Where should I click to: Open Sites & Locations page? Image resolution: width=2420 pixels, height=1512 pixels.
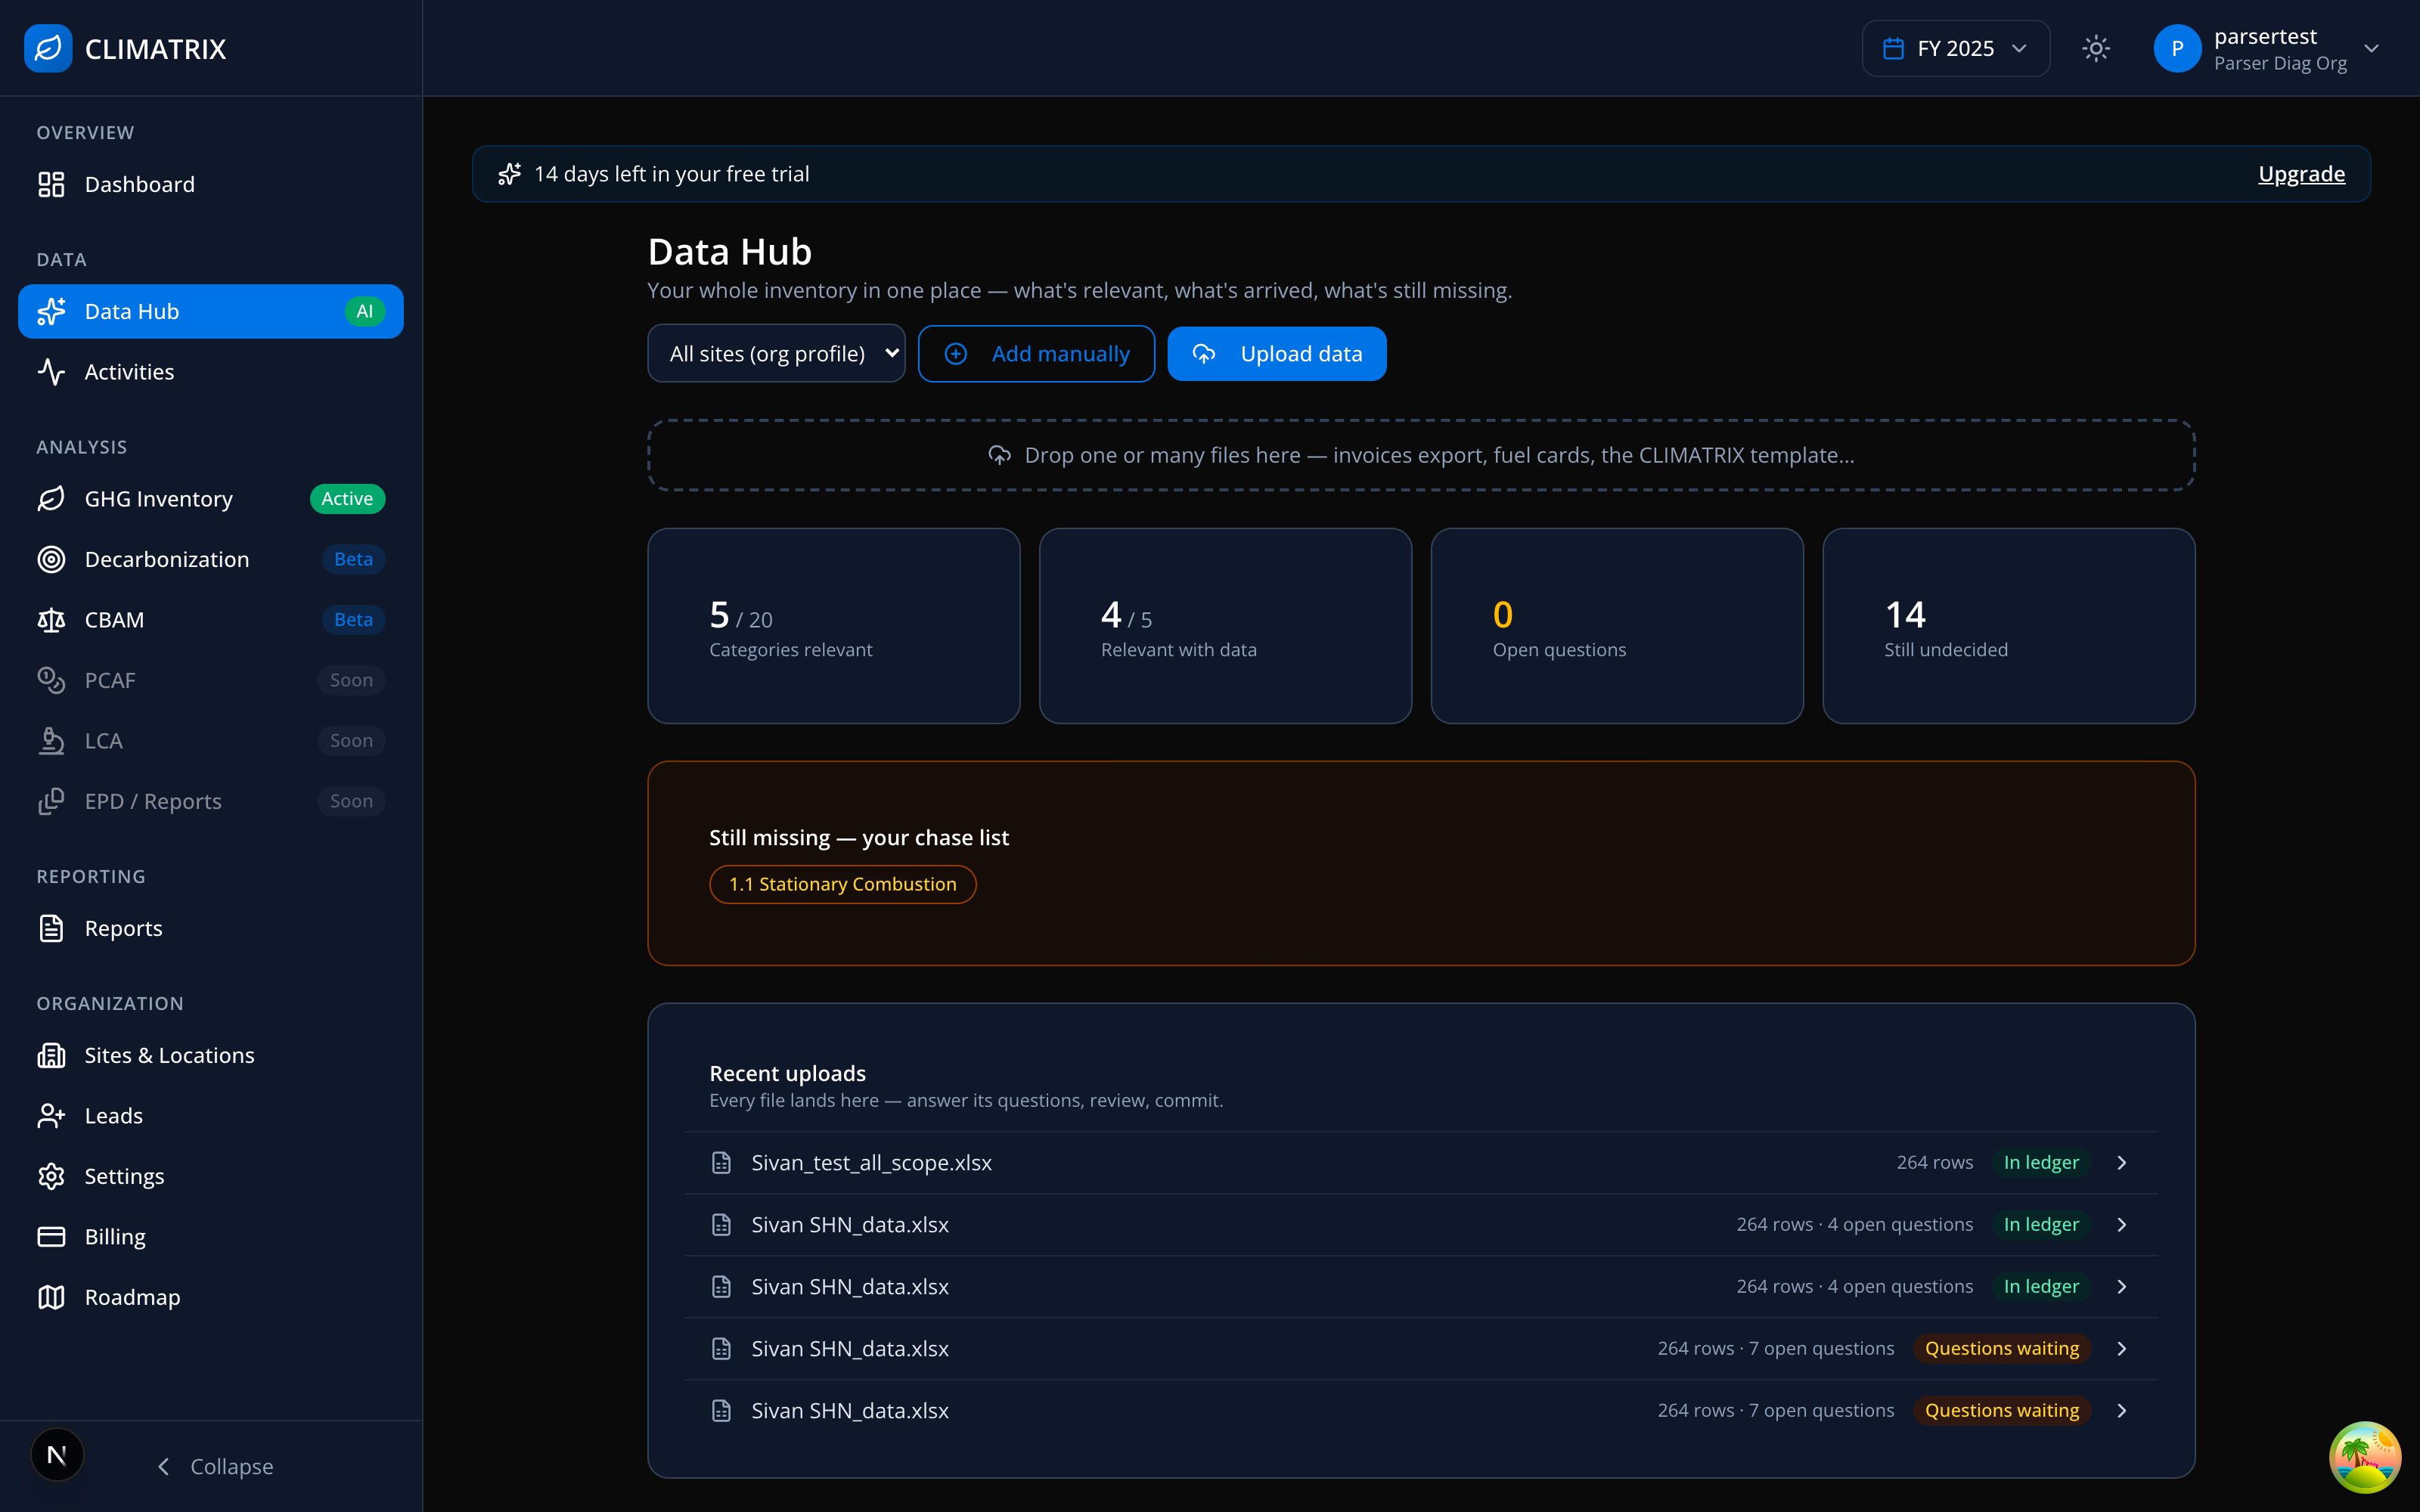[x=210, y=1055]
